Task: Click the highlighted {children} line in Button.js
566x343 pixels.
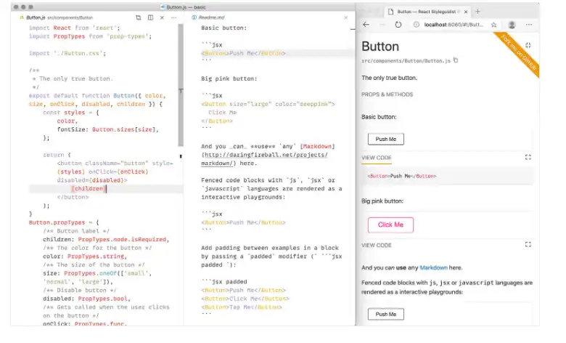Action: (x=106, y=189)
